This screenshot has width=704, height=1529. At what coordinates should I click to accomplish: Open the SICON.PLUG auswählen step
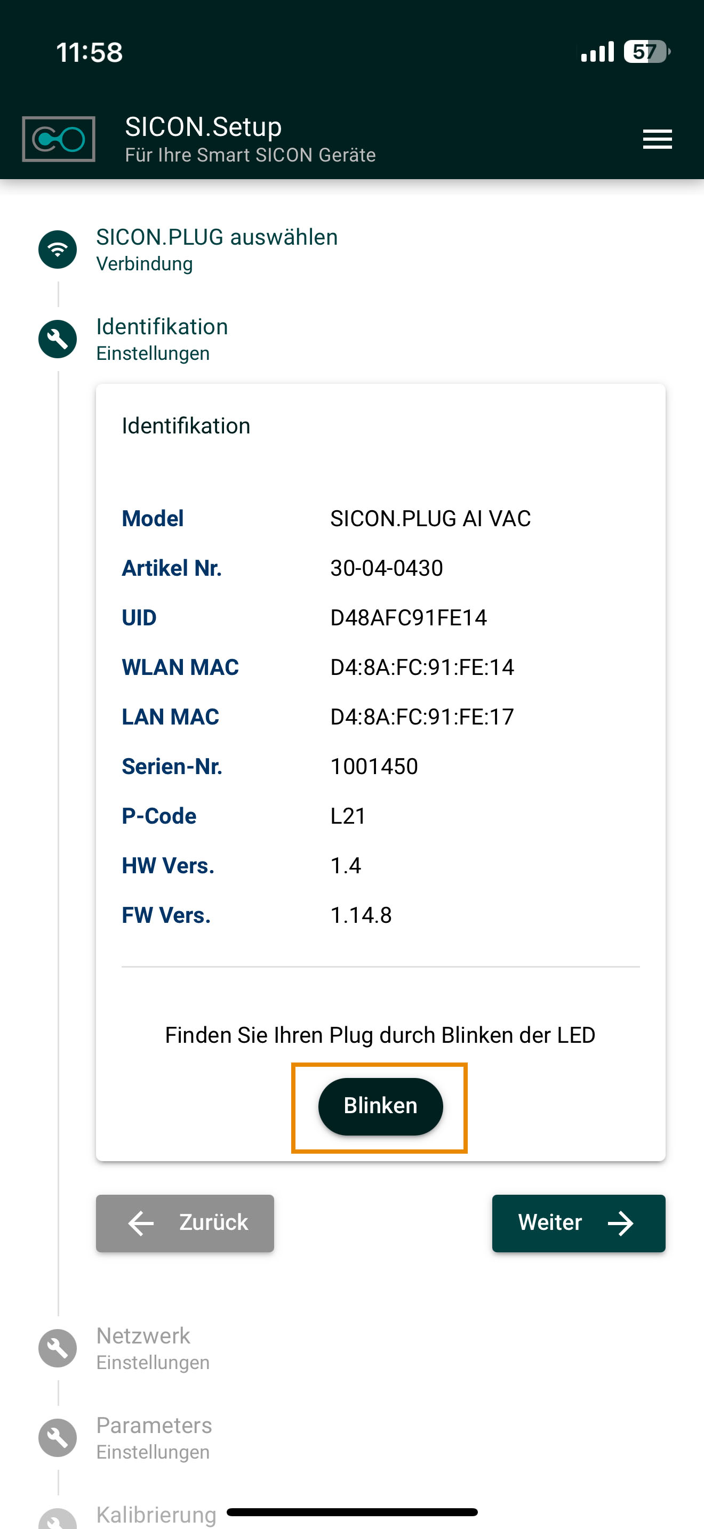217,237
